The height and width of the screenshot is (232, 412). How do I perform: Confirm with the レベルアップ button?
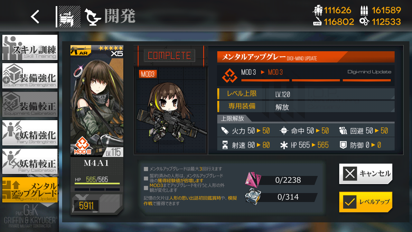366,202
